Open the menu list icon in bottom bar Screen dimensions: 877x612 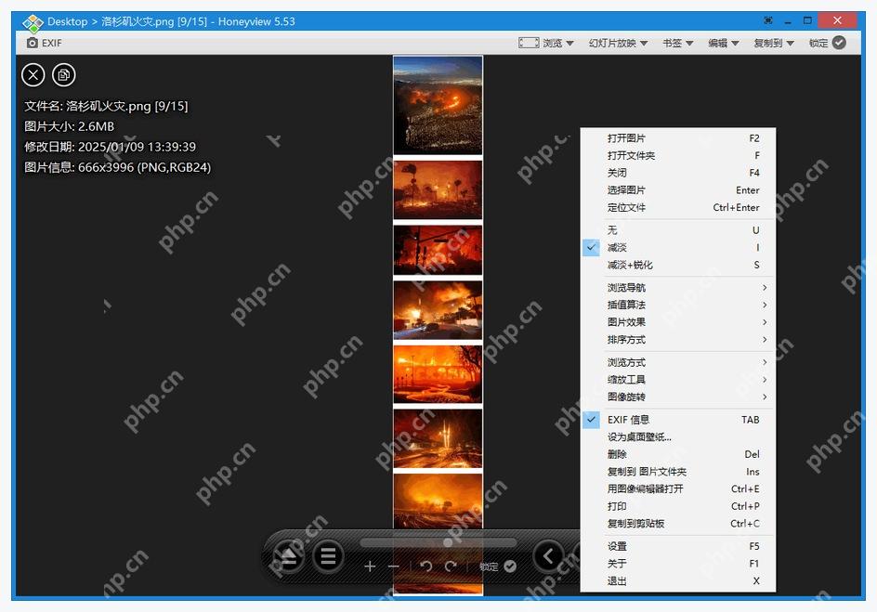(x=328, y=556)
